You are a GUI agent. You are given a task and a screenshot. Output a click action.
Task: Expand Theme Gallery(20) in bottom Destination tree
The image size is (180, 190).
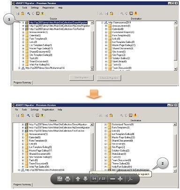tap(105, 164)
